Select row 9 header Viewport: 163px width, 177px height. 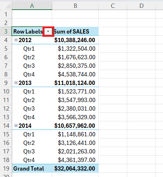tap(6, 83)
